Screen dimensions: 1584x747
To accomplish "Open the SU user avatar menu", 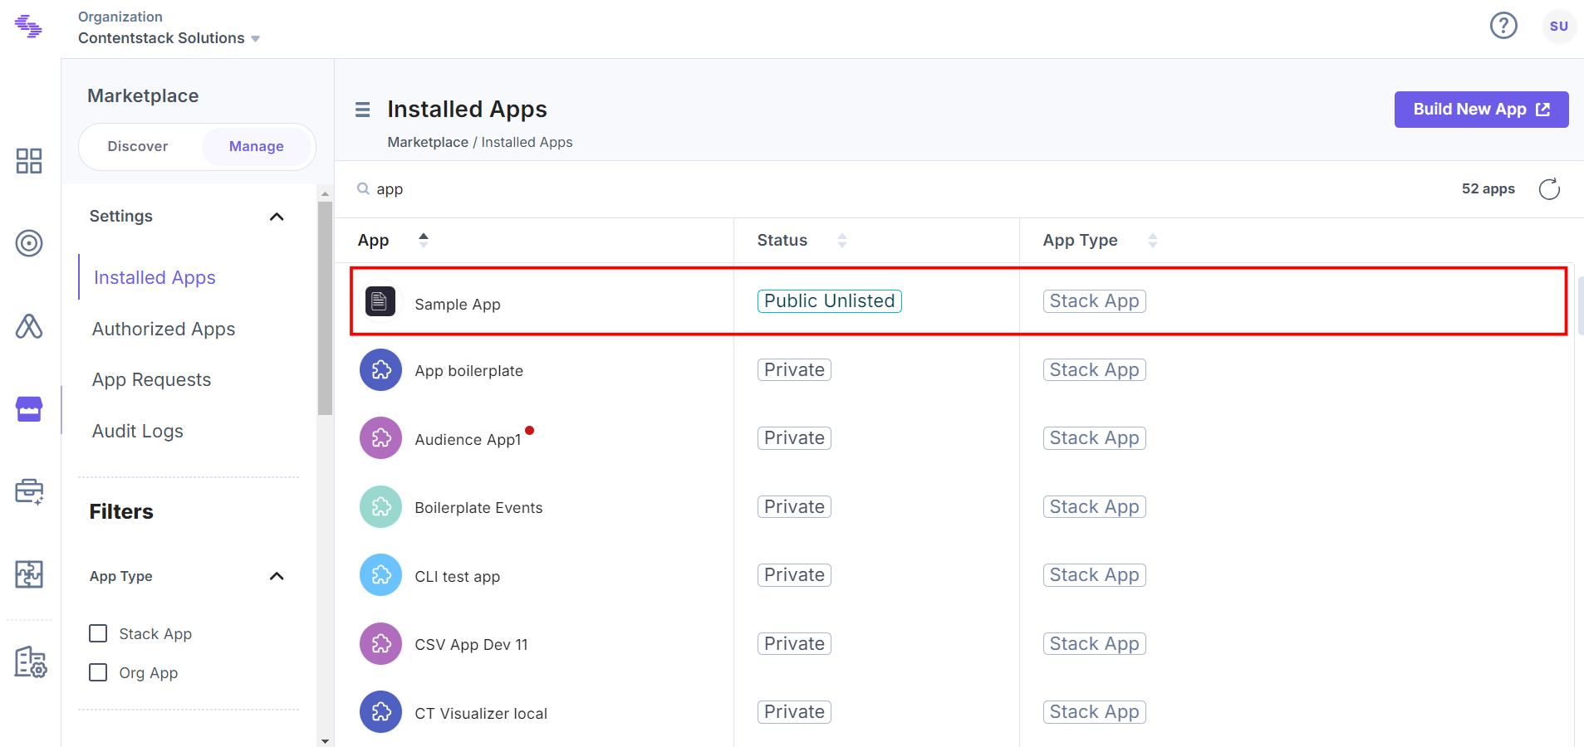I will coord(1559,26).
